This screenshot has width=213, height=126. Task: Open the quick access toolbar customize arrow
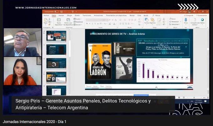coord(76,12)
